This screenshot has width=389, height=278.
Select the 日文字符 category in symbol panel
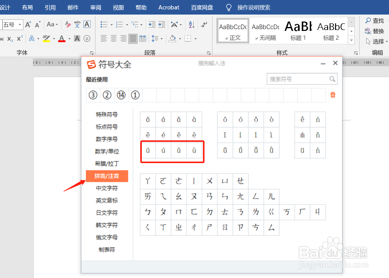click(x=107, y=213)
